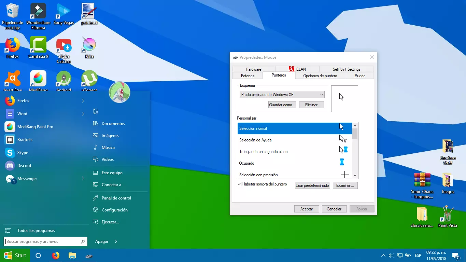Toggle Habilitar sombra del puntero checkbox
Viewport: 466px width, 262px height.
coord(239,184)
